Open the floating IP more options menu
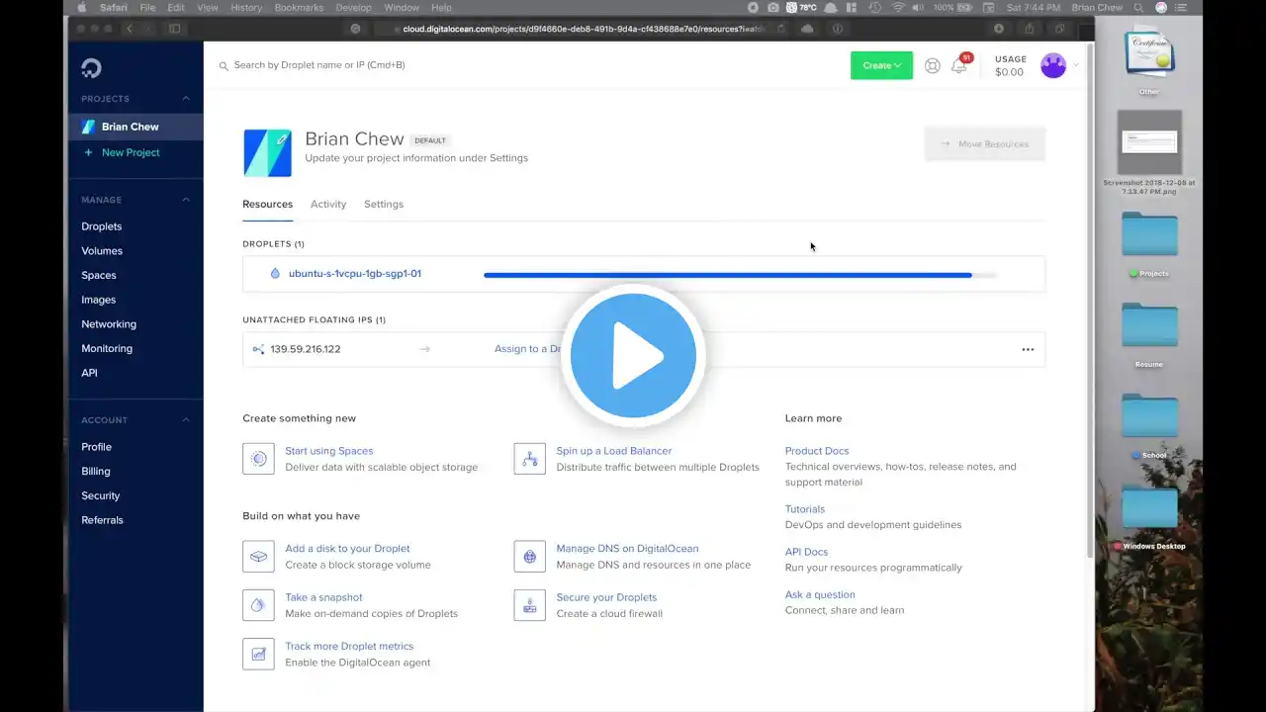 click(1028, 349)
